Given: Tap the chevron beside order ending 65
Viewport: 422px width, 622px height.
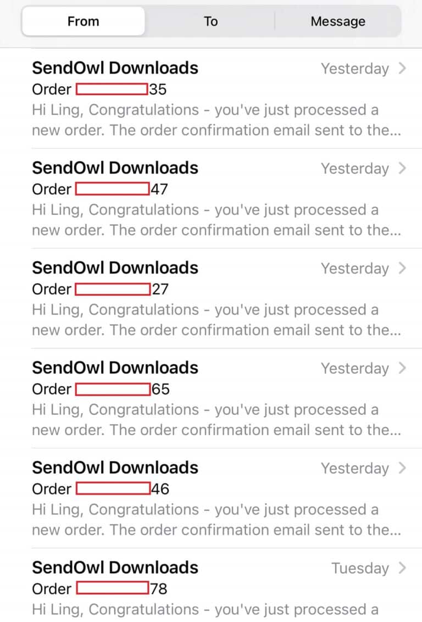Looking at the screenshot, I should (402, 368).
